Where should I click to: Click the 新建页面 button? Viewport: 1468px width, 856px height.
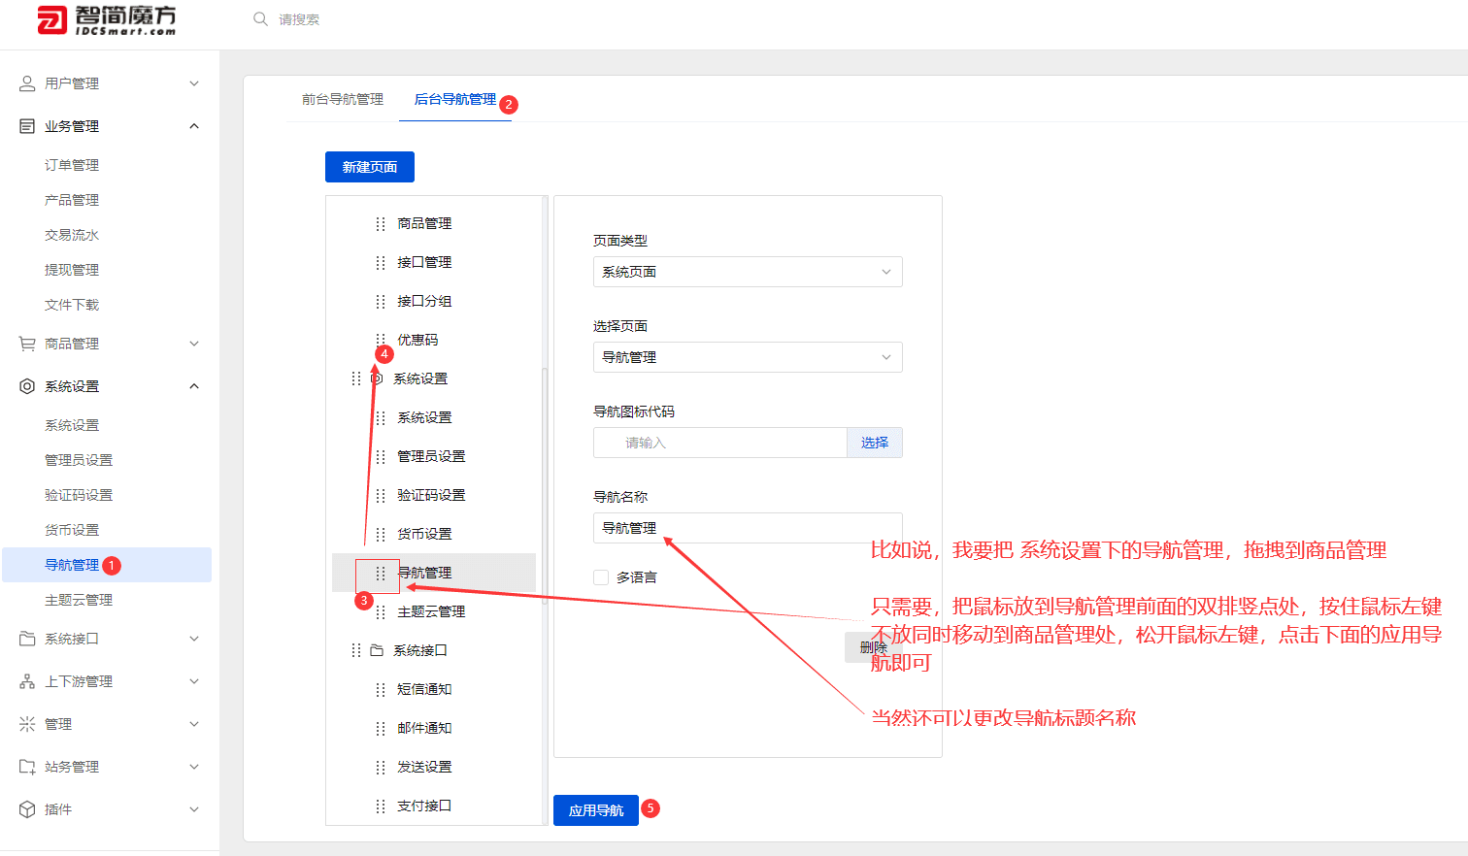(370, 167)
